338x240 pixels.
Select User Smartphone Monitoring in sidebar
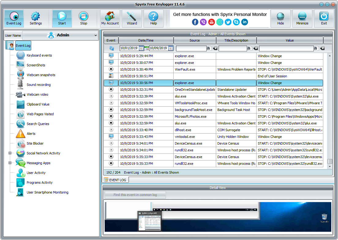tap(47, 192)
